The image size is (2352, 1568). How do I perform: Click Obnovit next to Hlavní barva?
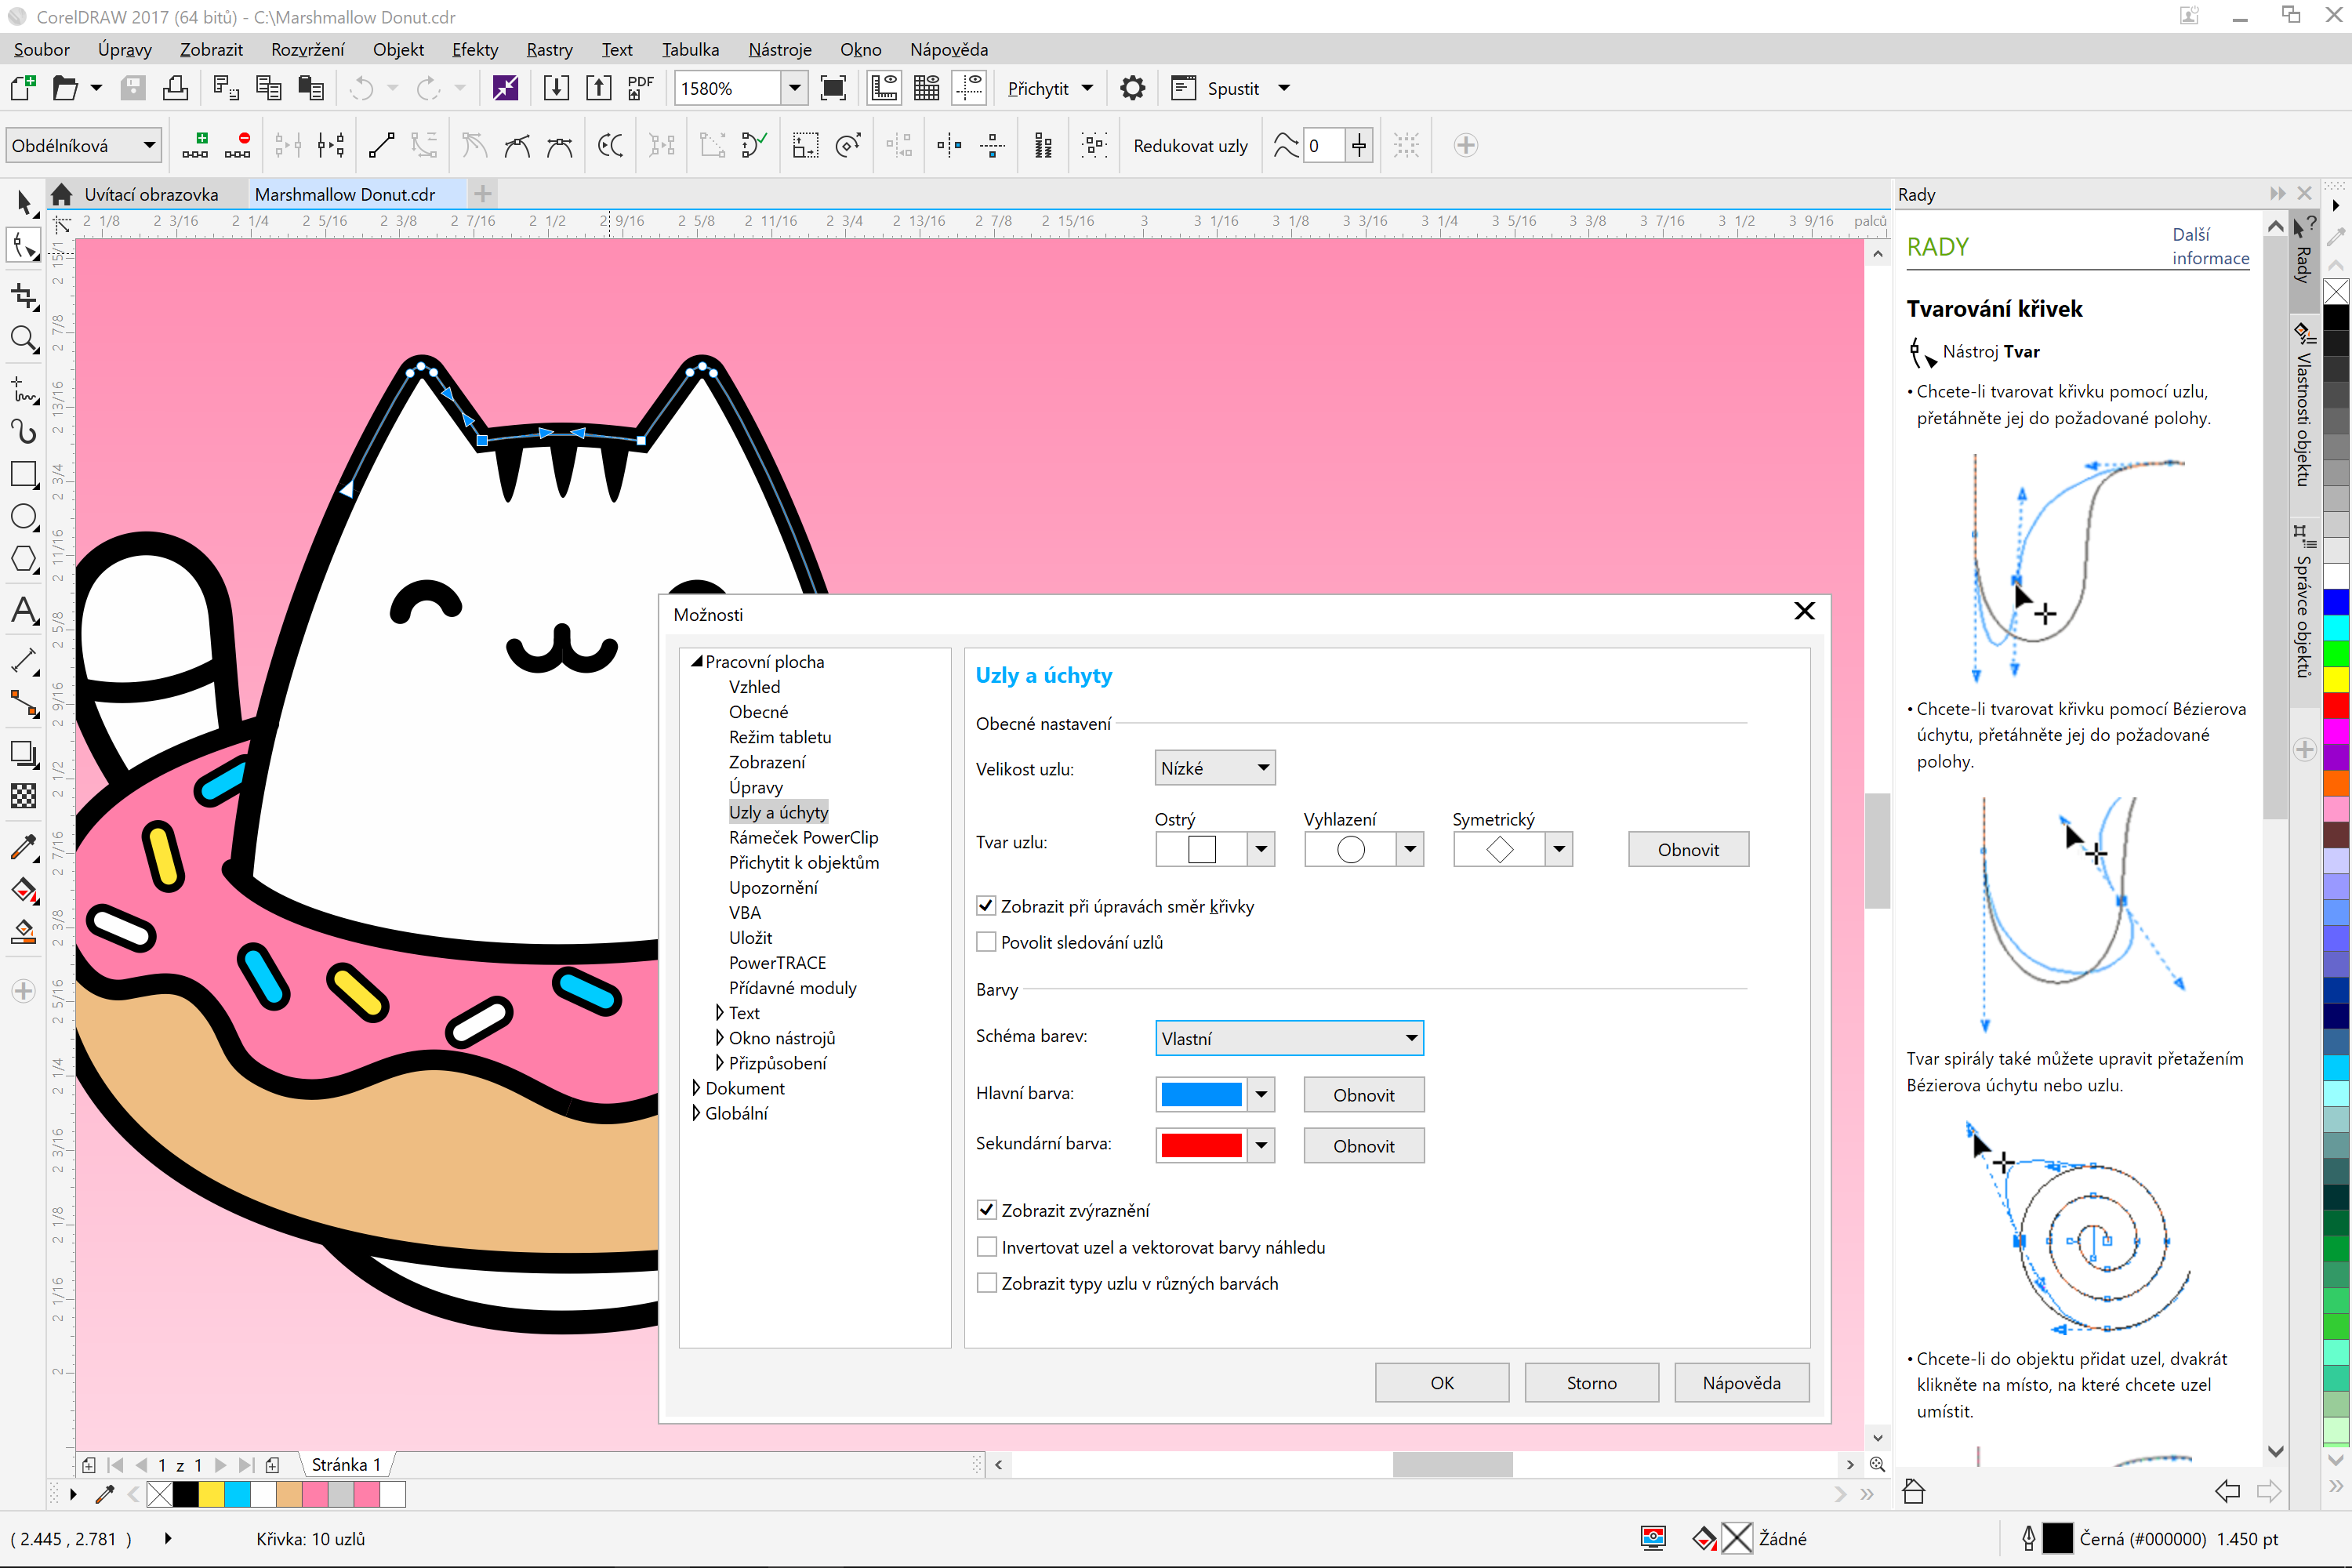[x=1364, y=1094]
